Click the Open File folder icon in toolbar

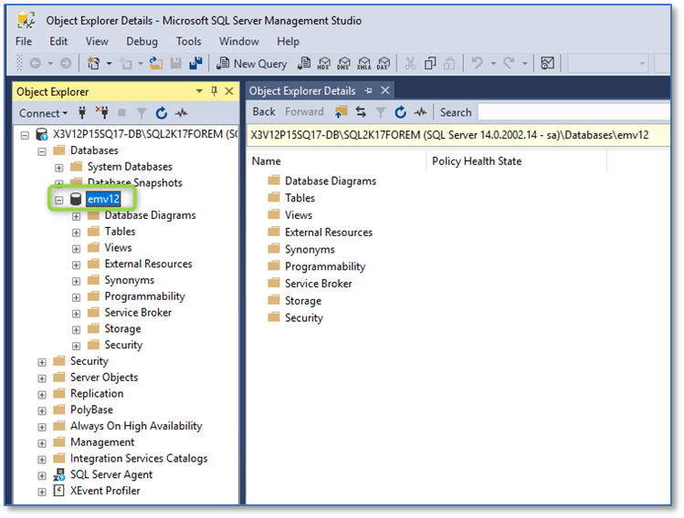(155, 64)
